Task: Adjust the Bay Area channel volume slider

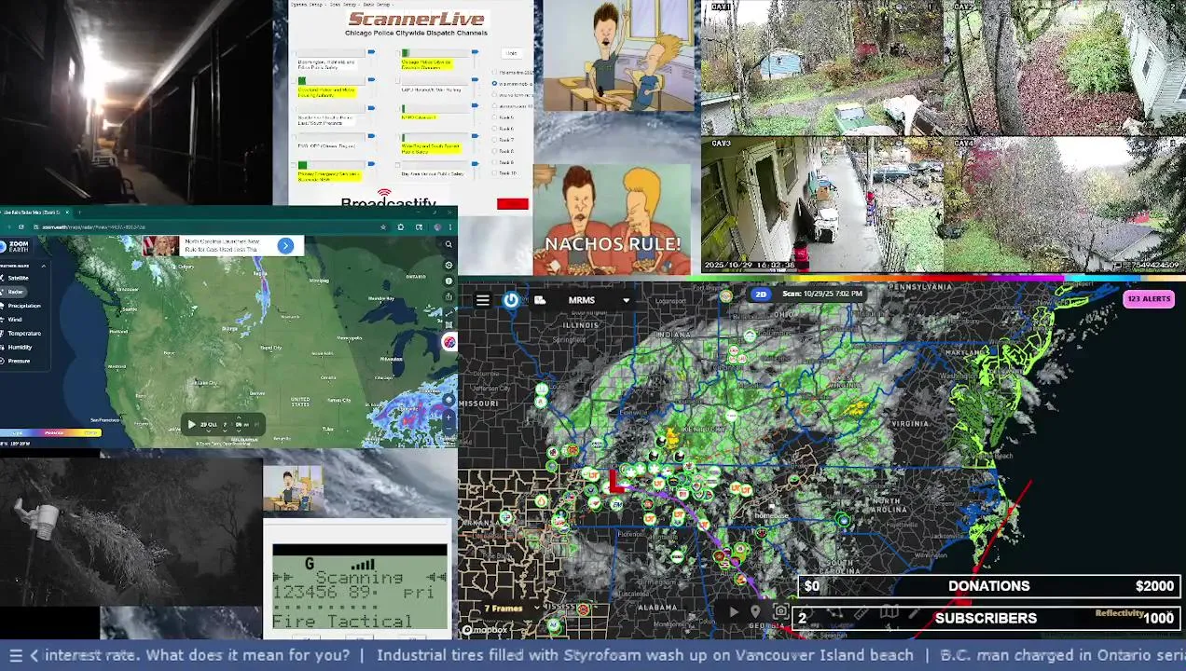Action: point(475,164)
